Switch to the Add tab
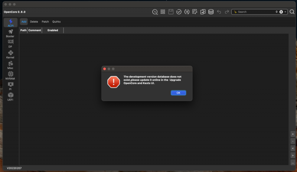This screenshot has height=172, width=297. tap(24, 22)
